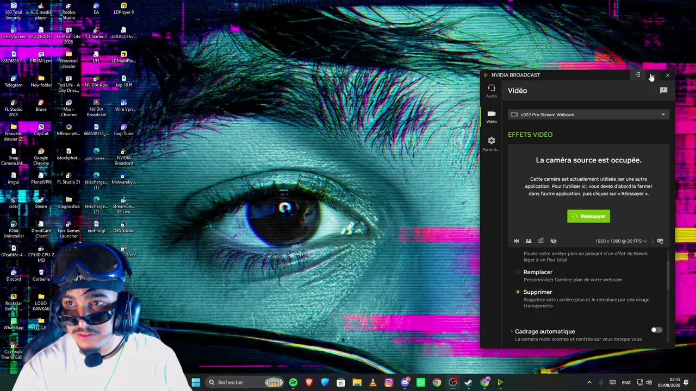Select the Logi Tune desktop icon
Viewport: 696px width, 391px height.
123,130
